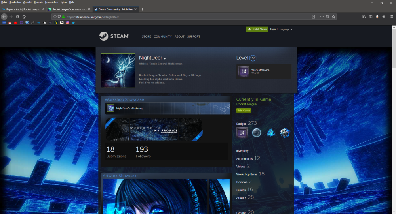Open the Reviews 2 link
The height and width of the screenshot is (214, 396).
tap(244, 182)
